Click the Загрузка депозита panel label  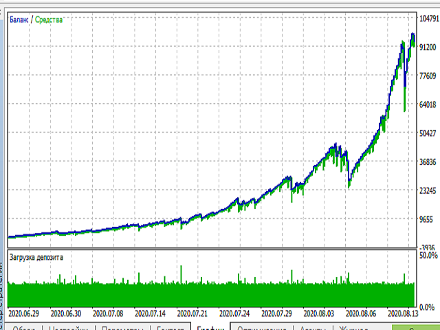pyautogui.click(x=36, y=257)
